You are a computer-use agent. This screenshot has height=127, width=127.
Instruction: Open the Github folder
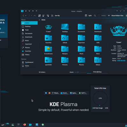tap(65, 38)
